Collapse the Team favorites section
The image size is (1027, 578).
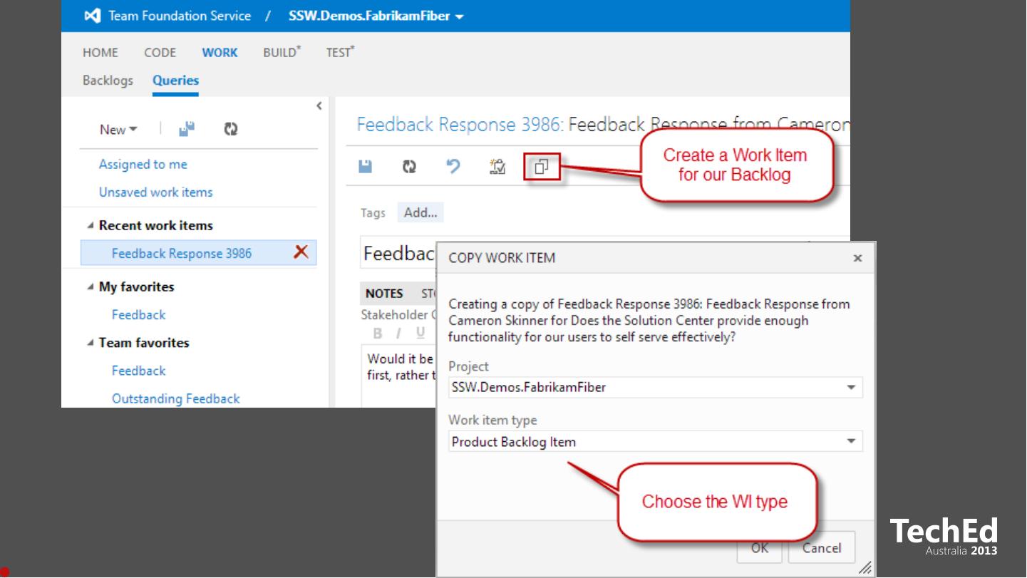click(90, 343)
